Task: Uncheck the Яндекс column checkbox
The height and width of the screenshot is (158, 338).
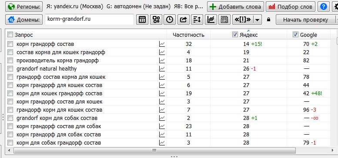Action: (x=235, y=35)
